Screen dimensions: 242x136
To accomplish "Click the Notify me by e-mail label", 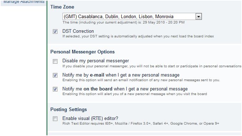I will pyautogui.click(x=121, y=75).
